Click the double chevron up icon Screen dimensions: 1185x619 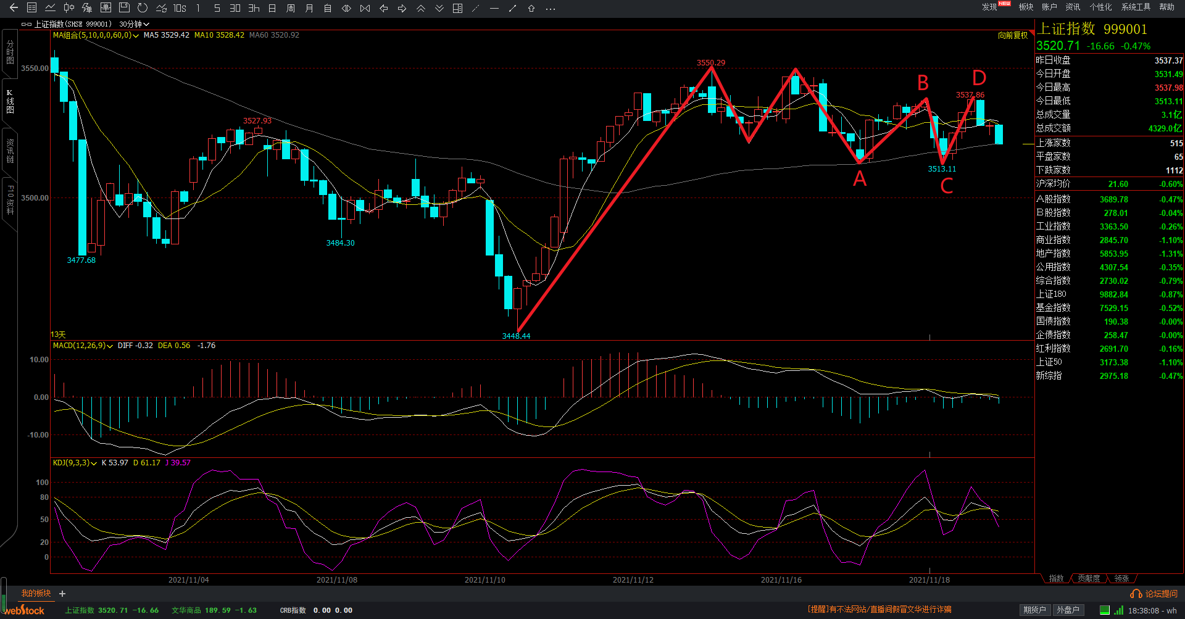[x=420, y=8]
